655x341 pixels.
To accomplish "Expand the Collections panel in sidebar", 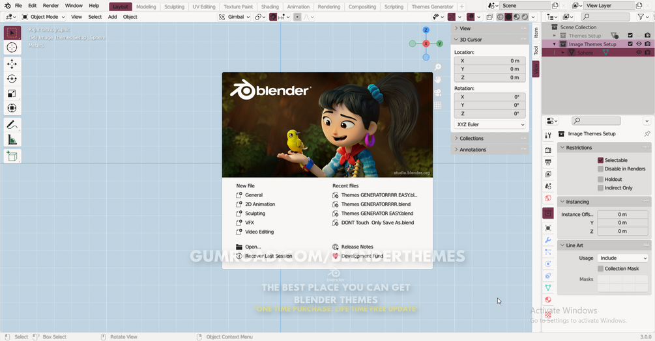I will pos(489,139).
